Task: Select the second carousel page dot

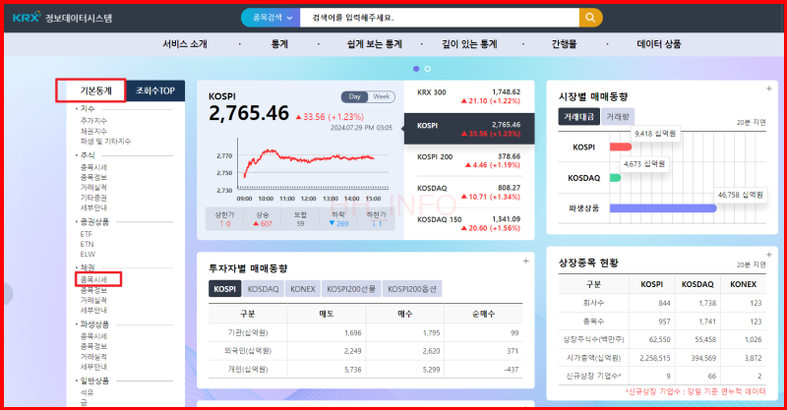Action: tap(428, 69)
